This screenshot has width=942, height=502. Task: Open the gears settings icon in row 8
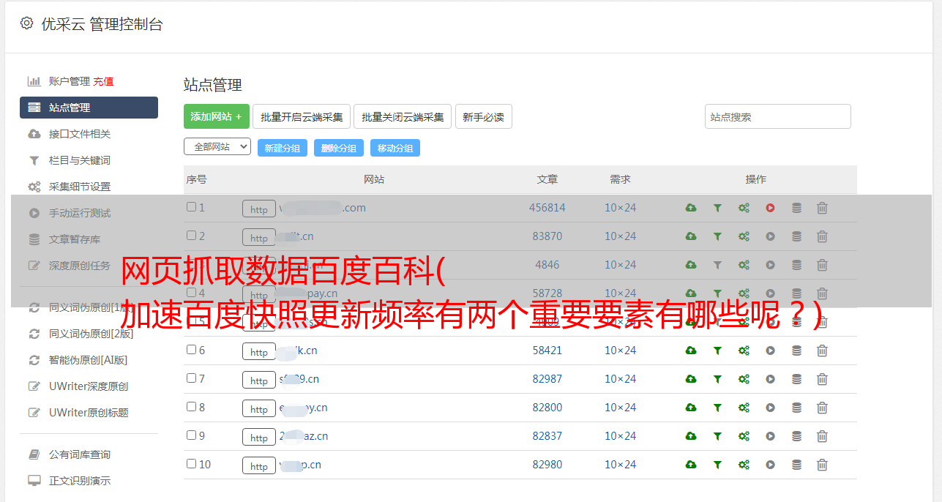pos(744,408)
